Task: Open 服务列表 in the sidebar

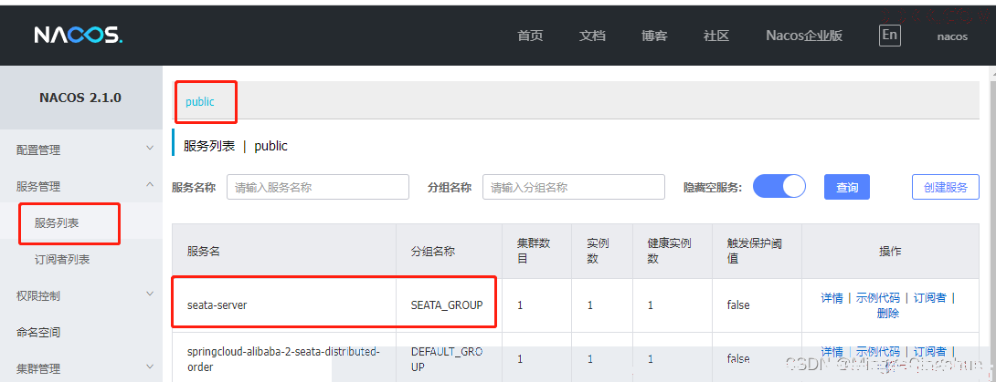Action: pos(57,223)
